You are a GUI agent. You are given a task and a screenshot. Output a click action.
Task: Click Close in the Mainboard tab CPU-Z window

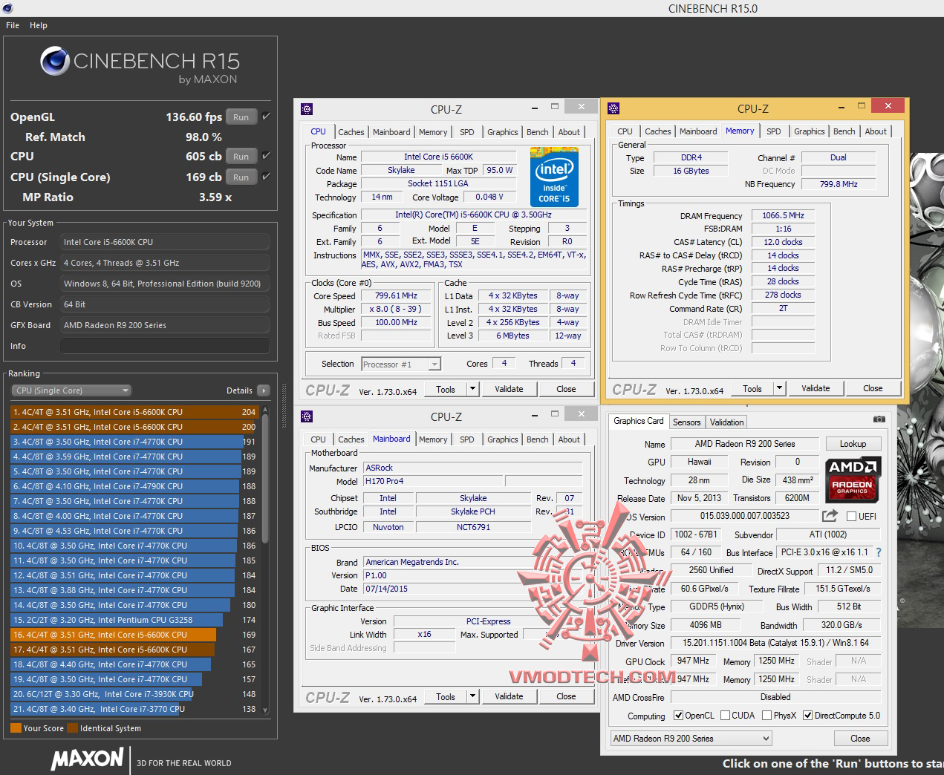point(566,696)
